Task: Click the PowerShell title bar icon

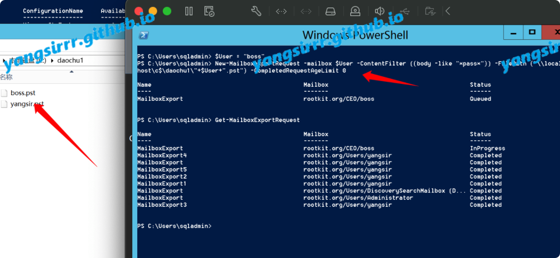Action: [x=144, y=35]
